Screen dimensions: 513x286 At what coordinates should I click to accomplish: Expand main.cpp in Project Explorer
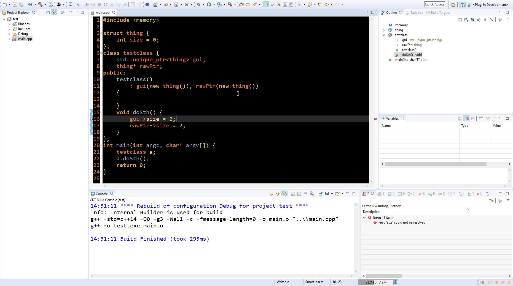pyautogui.click(x=9, y=39)
